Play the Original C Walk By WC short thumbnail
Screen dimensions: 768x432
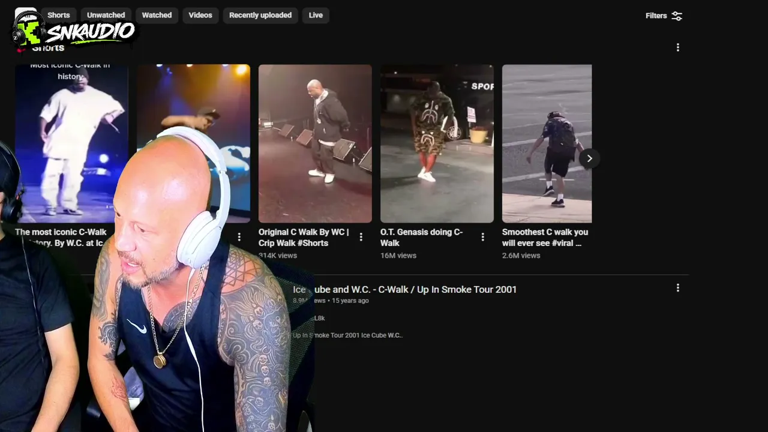[315, 143]
